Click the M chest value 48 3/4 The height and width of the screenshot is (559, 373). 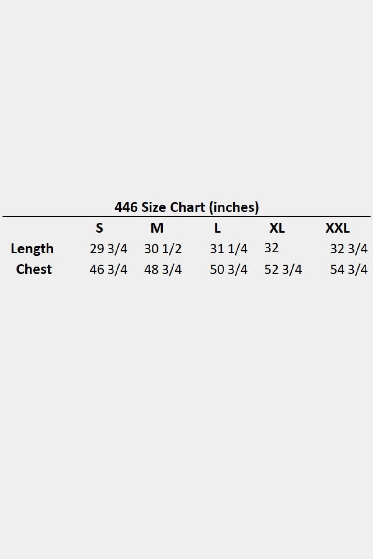coord(163,269)
